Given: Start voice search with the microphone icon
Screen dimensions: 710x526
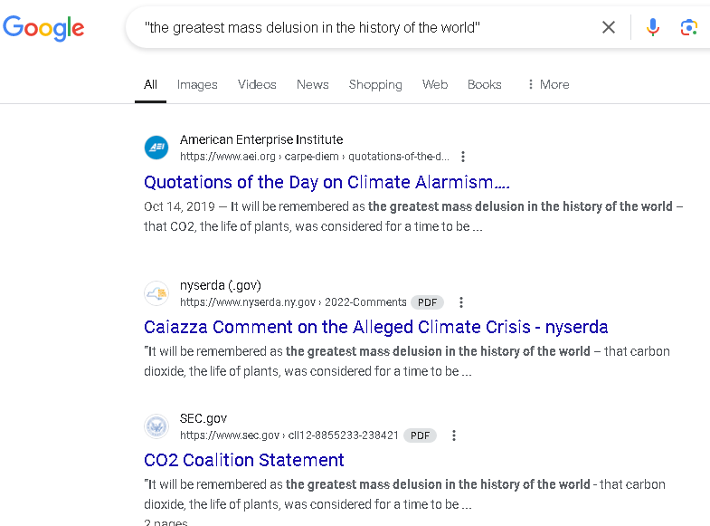Looking at the screenshot, I should coord(652,27).
